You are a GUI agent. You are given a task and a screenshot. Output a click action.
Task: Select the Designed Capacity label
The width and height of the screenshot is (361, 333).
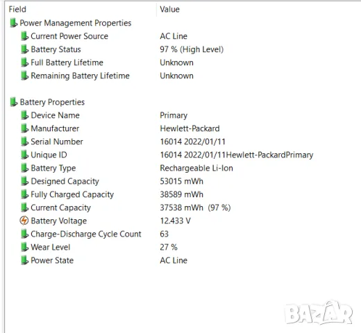click(65, 181)
